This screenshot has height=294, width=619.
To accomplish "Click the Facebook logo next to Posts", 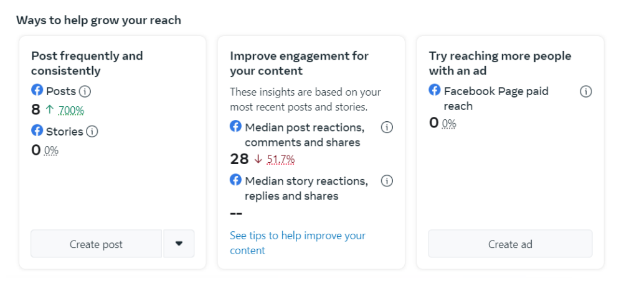I will 37,91.
